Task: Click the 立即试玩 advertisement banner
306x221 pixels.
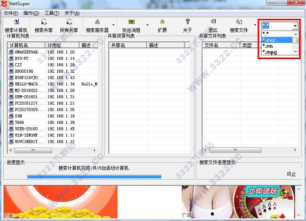Action: click(238, 202)
